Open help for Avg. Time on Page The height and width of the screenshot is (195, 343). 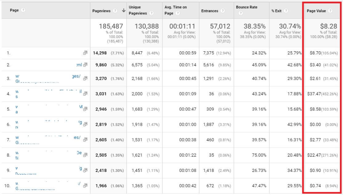tap(178, 13)
